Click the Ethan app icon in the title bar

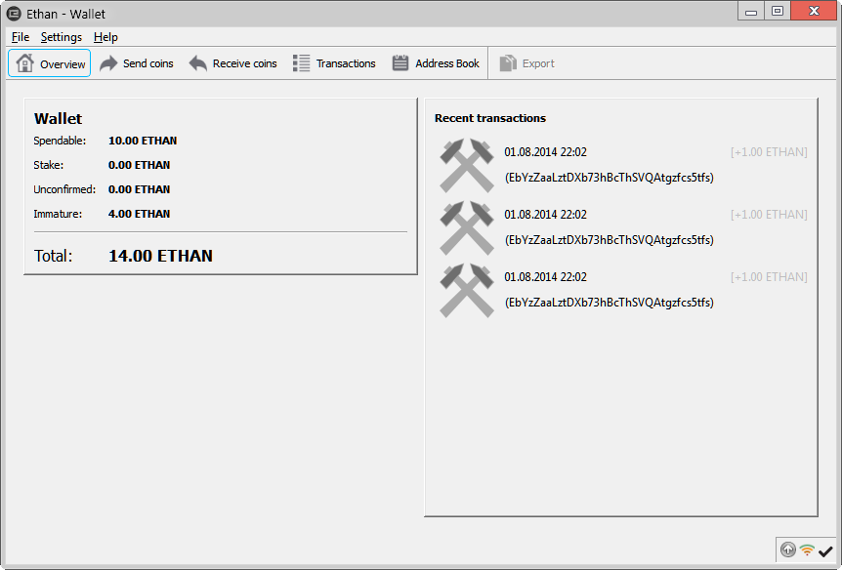(x=14, y=14)
